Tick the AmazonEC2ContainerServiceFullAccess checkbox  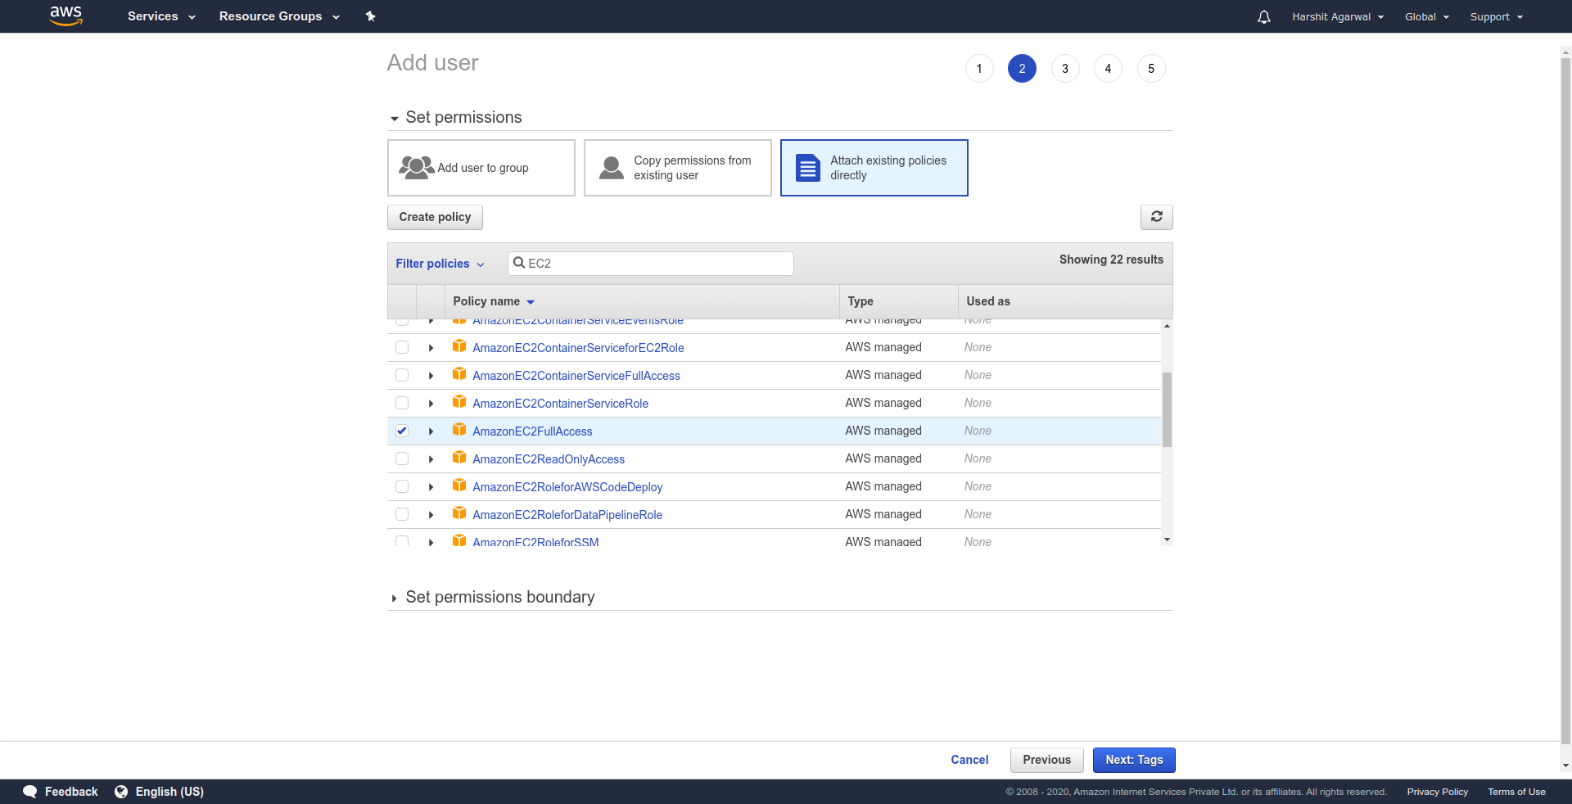402,375
